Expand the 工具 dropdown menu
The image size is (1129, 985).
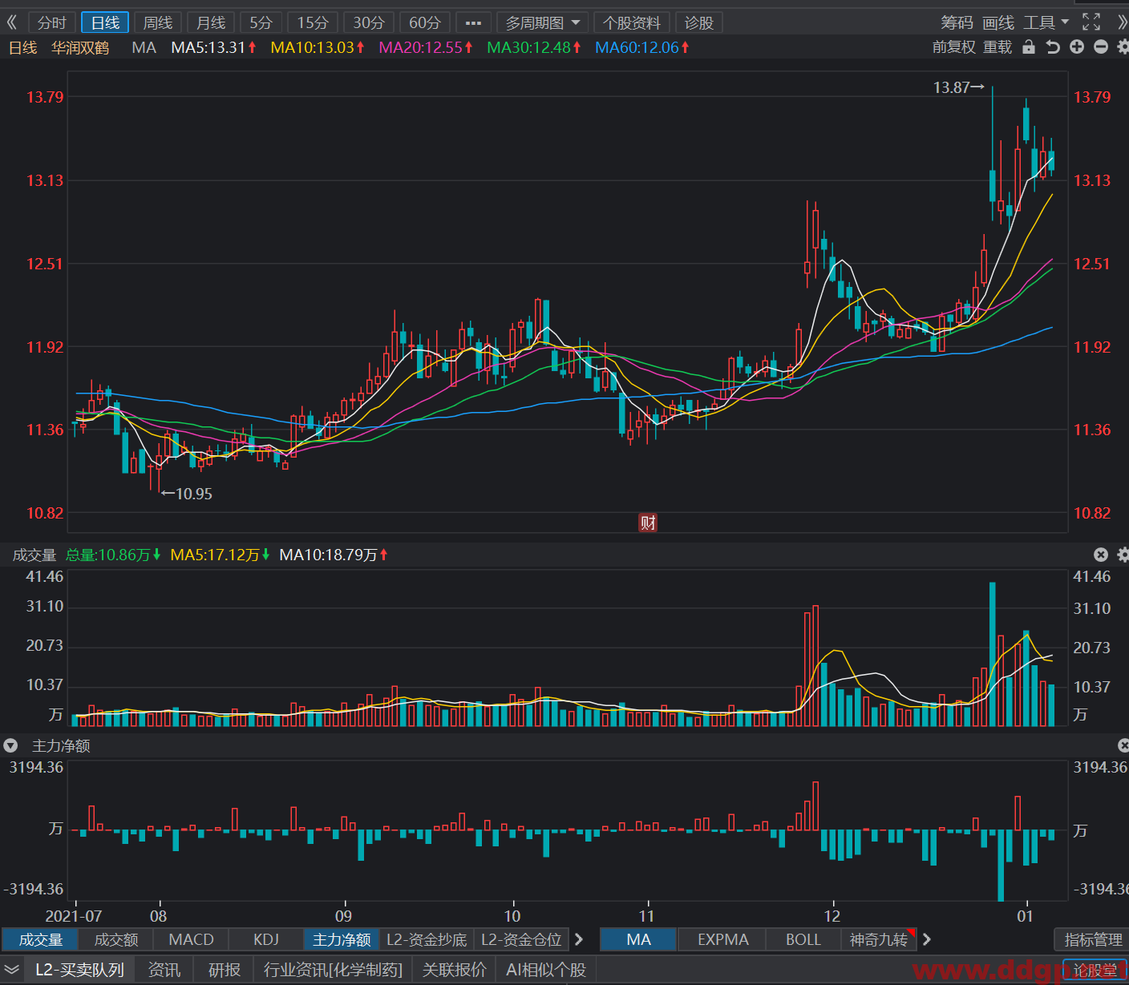[x=1046, y=22]
